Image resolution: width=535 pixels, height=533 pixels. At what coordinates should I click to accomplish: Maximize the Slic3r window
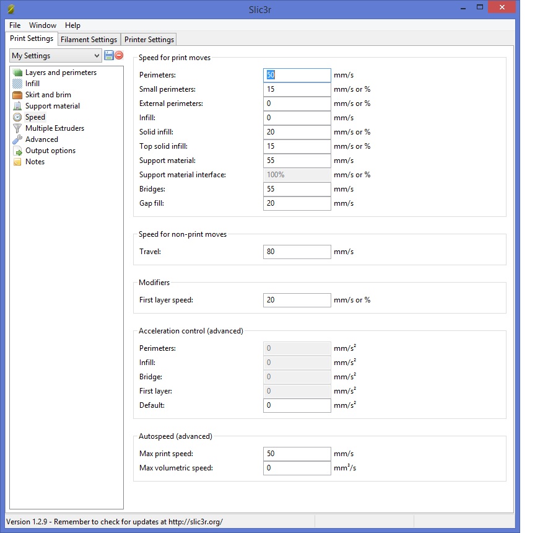coord(480,7)
